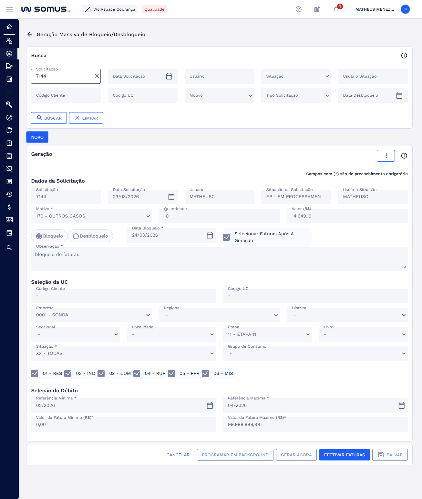
Task: Select the Desbloqueio radio option
Action: click(x=76, y=236)
